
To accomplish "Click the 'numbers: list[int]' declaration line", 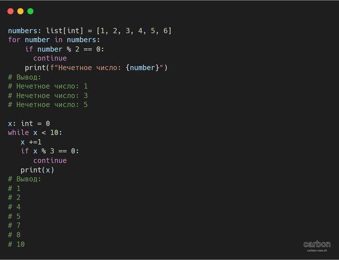I will [x=90, y=31].
